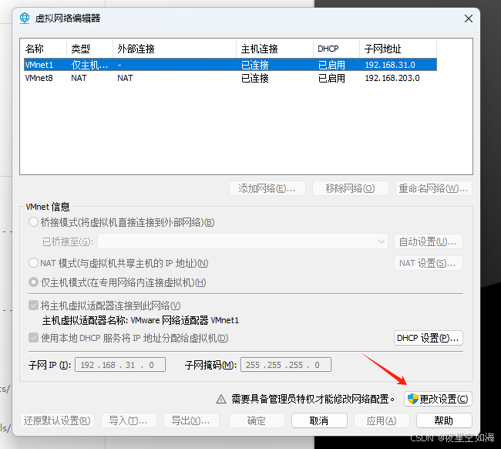Click 添加网络(E) button
The image size is (501, 449).
(267, 188)
